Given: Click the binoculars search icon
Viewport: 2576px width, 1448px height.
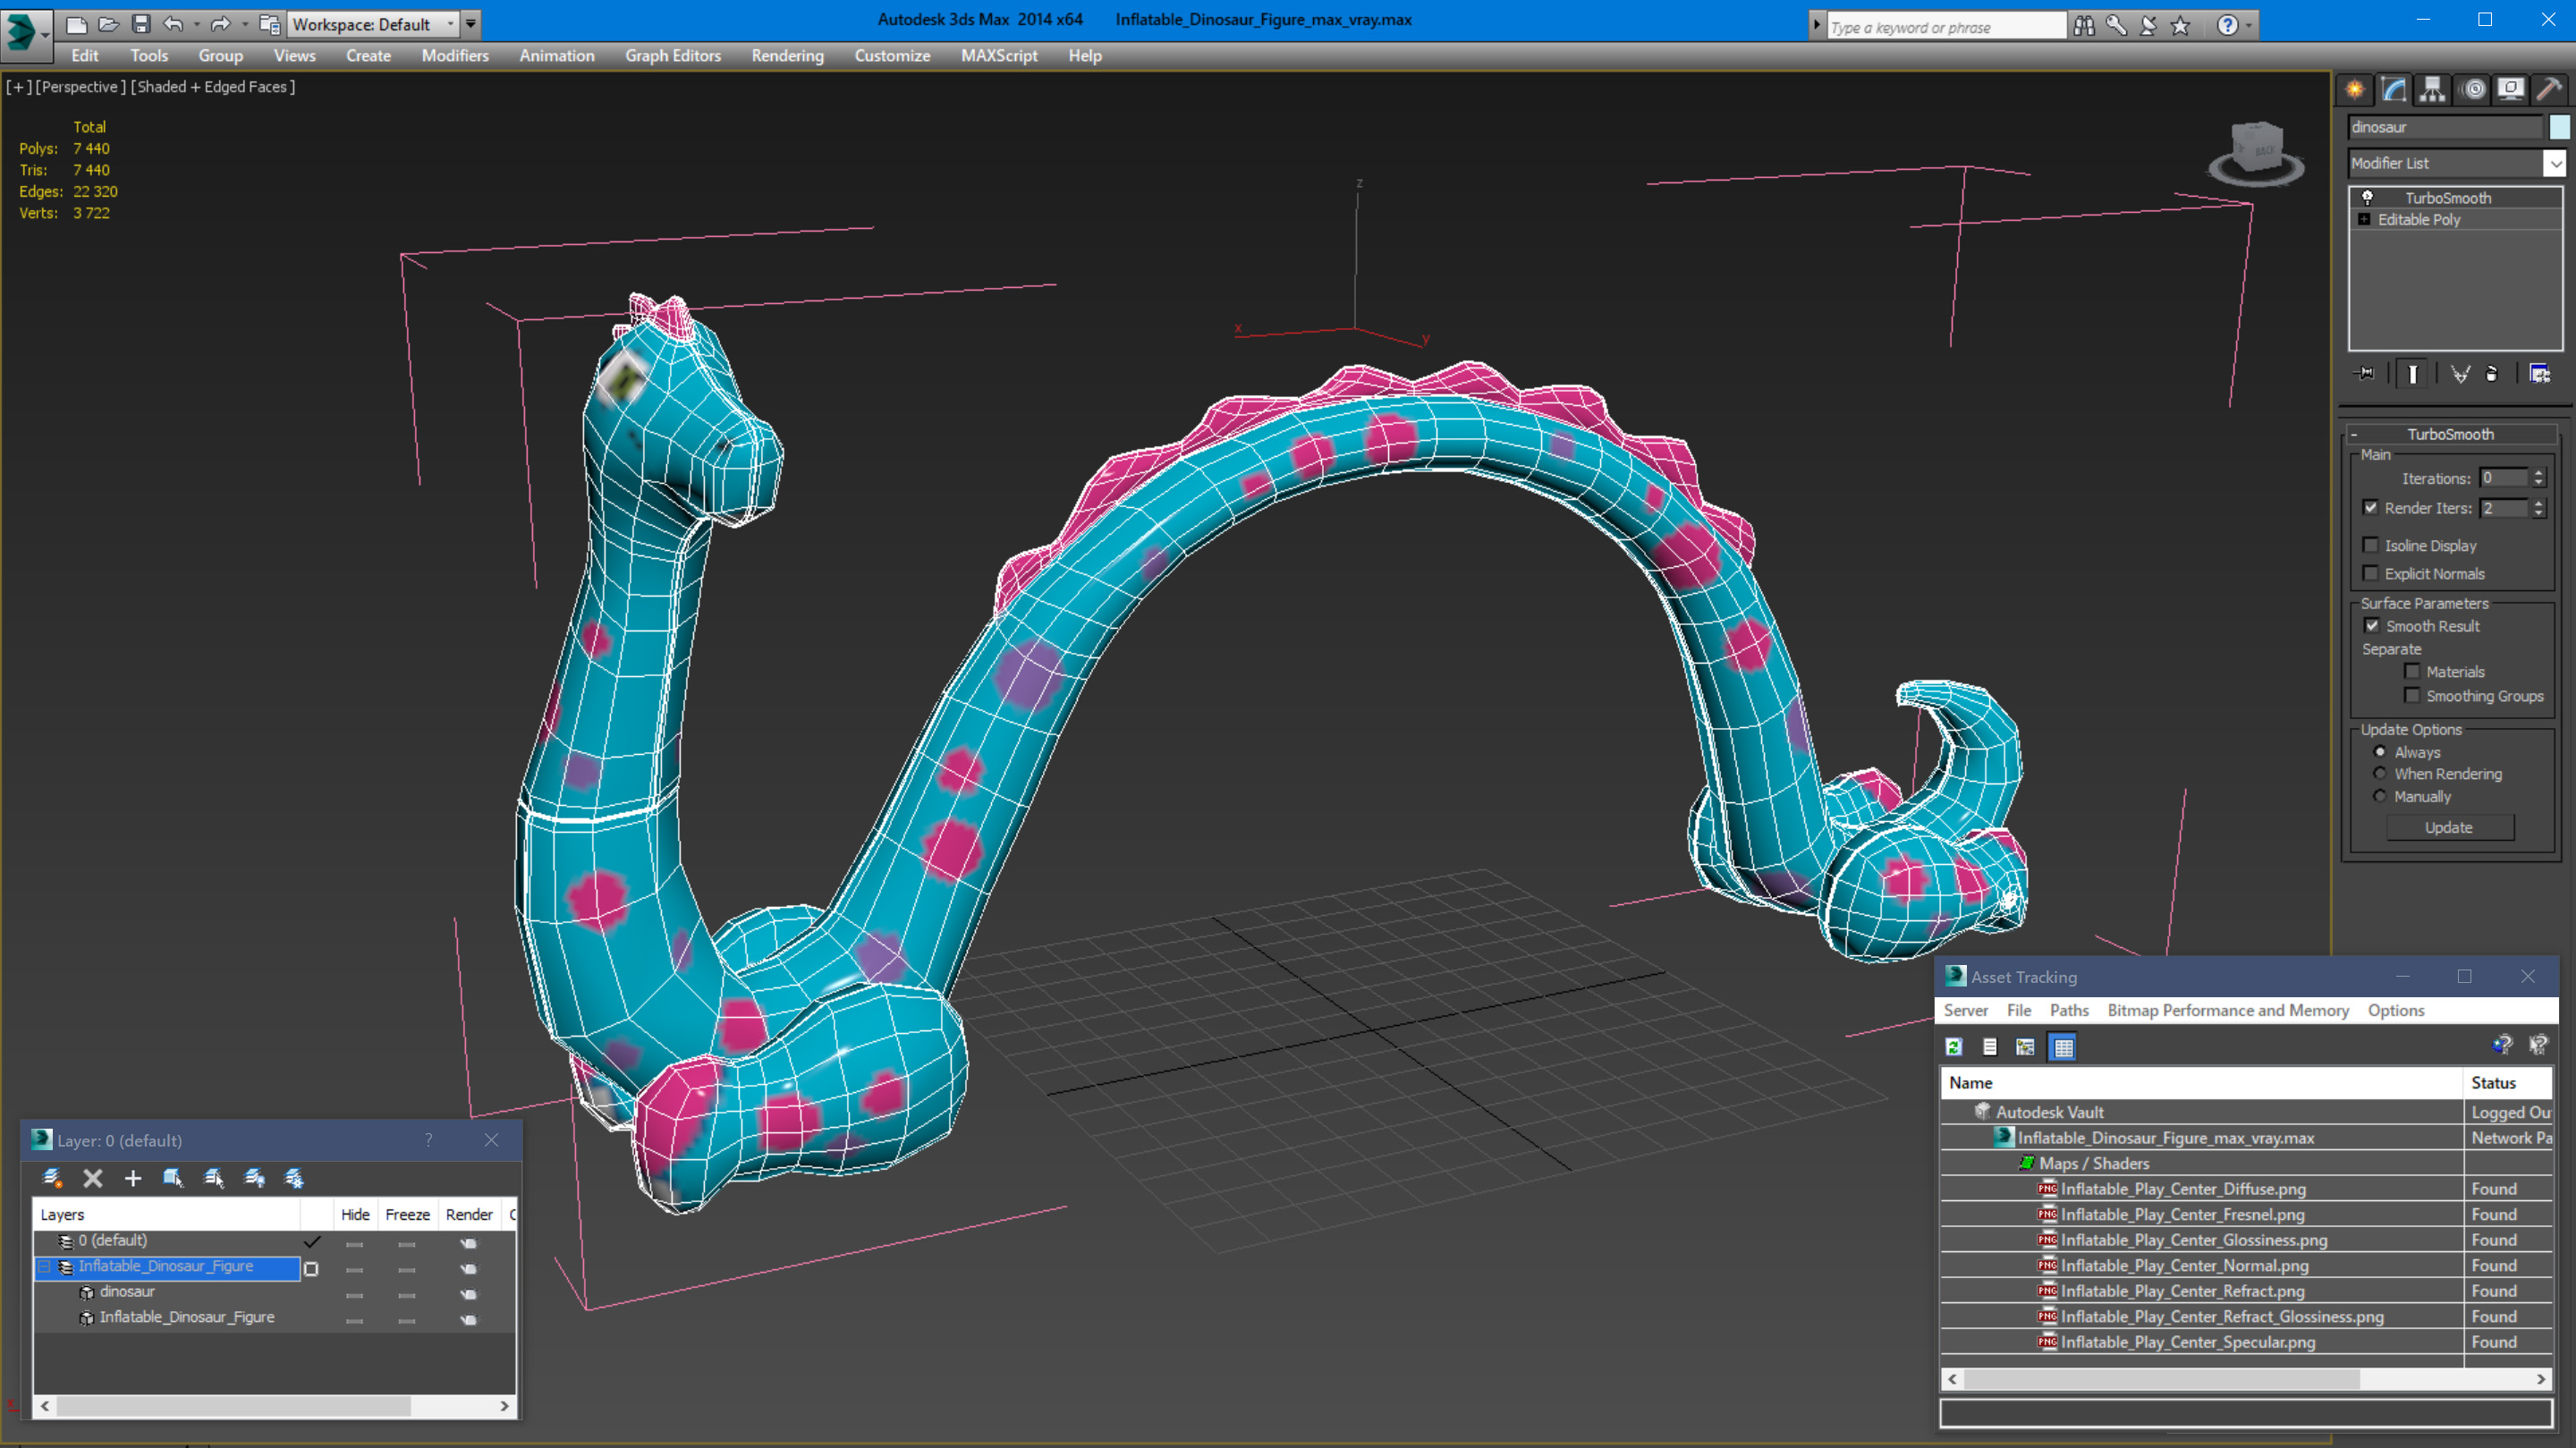Looking at the screenshot, I should (2084, 25).
